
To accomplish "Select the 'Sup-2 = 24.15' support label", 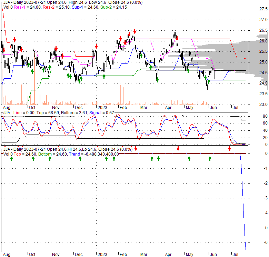I will click(x=113, y=7).
